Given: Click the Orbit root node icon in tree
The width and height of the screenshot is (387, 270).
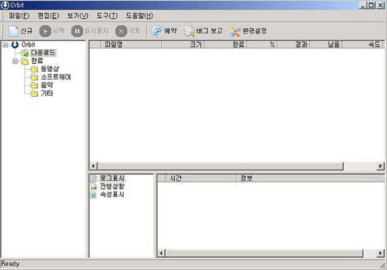Looking at the screenshot, I should [x=15, y=44].
